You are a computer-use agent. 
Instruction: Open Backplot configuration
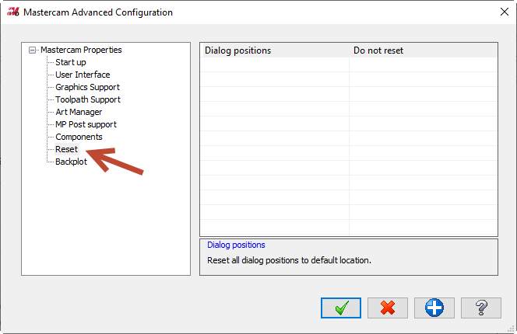pyautogui.click(x=71, y=162)
